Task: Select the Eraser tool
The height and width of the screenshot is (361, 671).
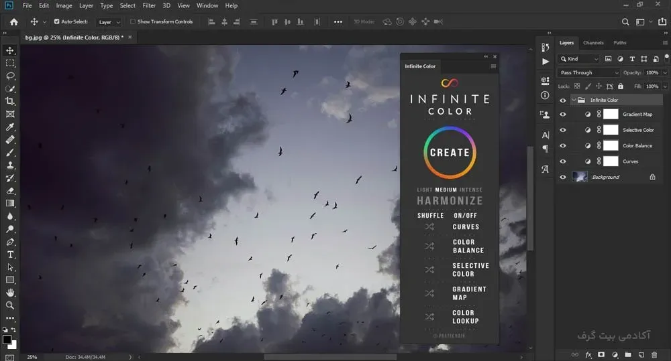Action: click(10, 191)
